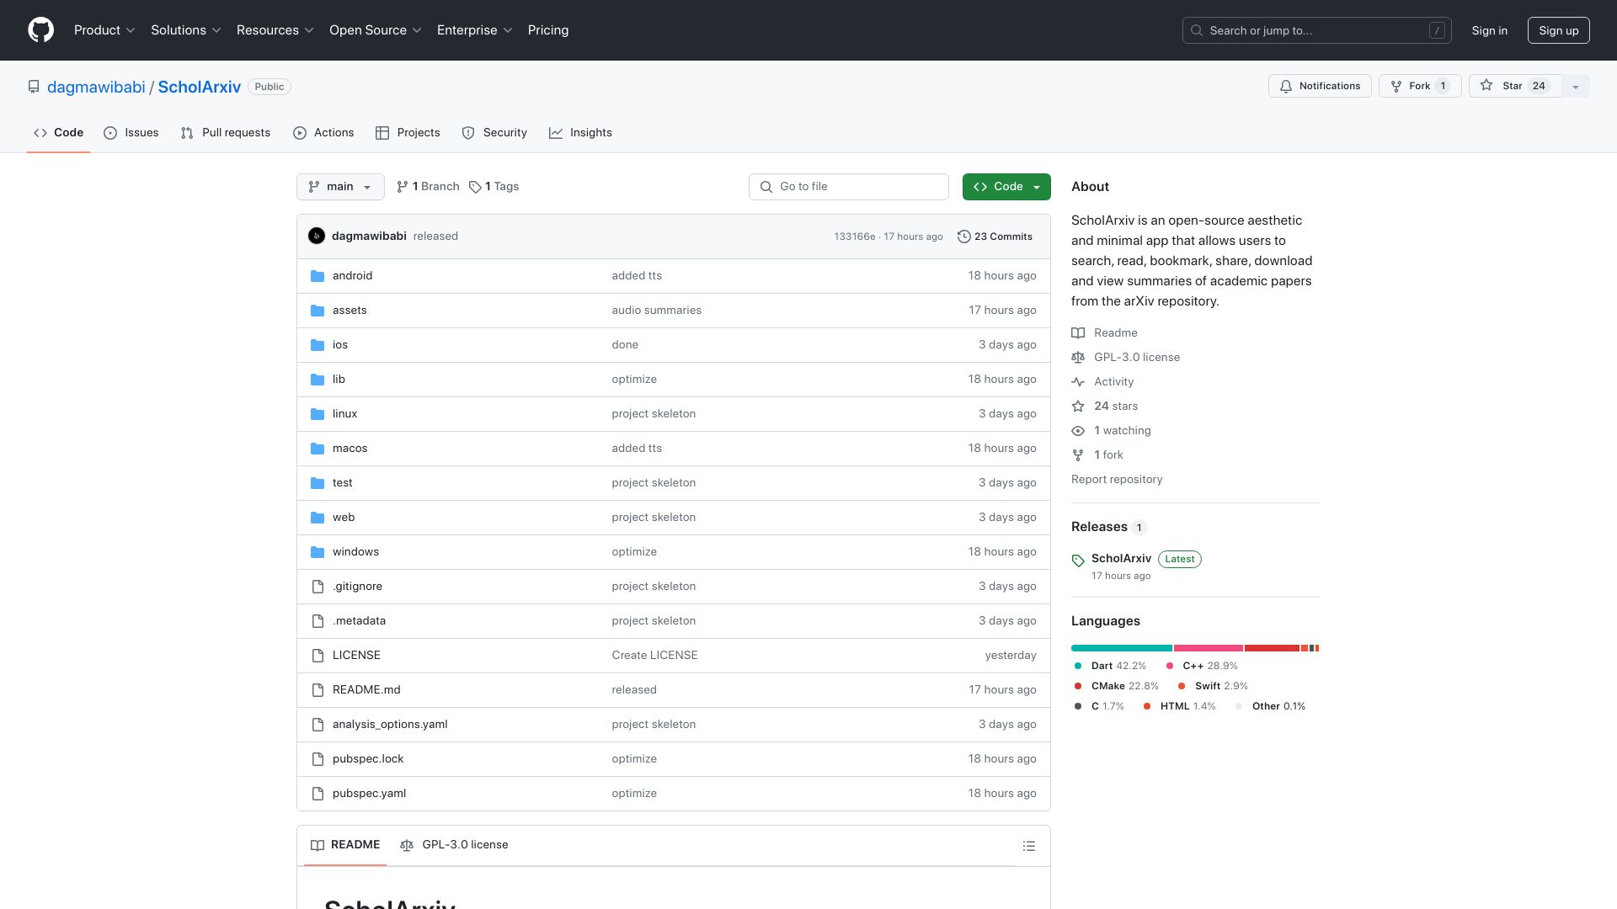Viewport: 1617px width, 909px height.
Task: Switch to the Pull requests tab
Action: click(226, 133)
